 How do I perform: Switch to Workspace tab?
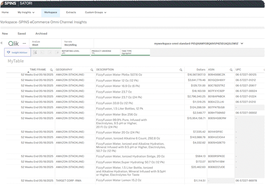point(51,12)
